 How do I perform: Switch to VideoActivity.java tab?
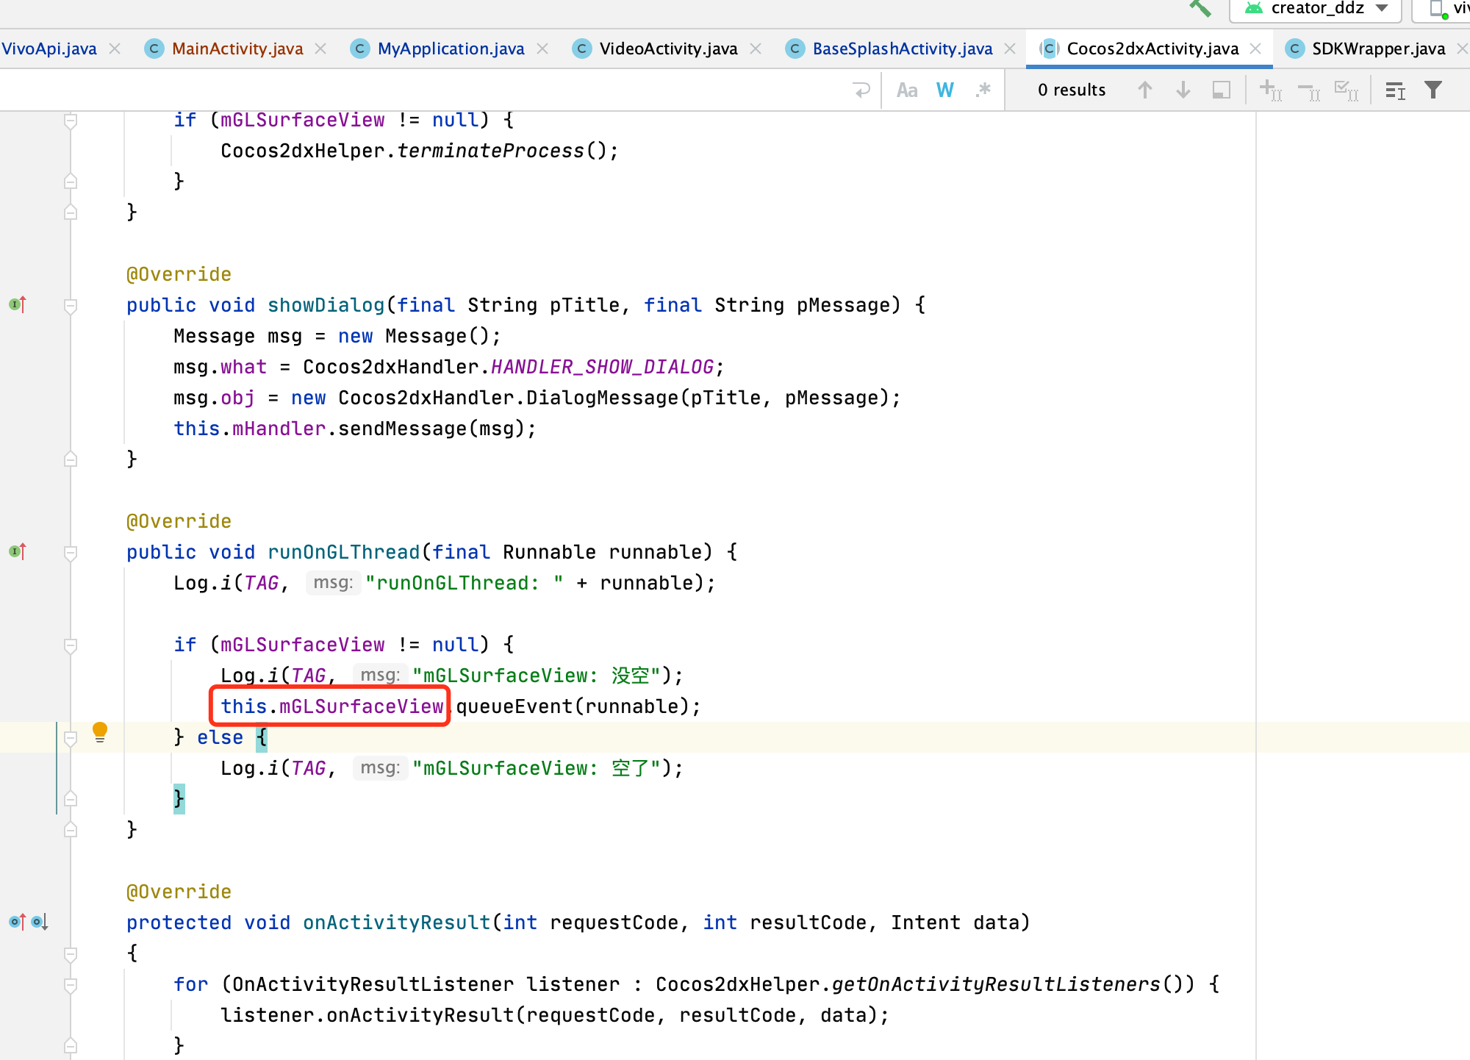tap(667, 49)
